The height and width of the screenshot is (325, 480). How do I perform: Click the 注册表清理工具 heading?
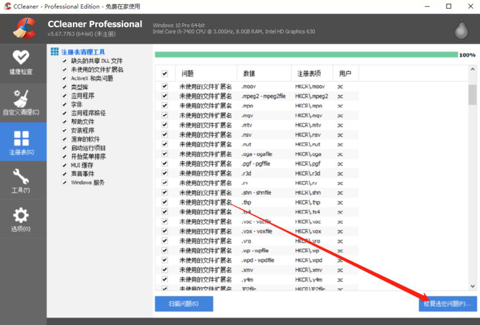pos(83,52)
